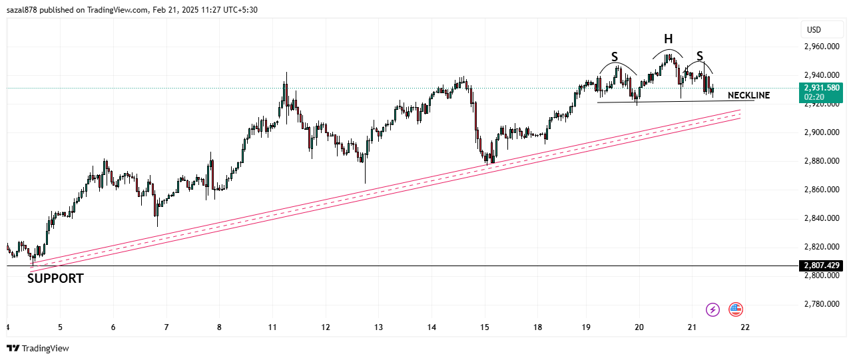
Task: Click the 2,960.000 price axis label
Action: tap(822, 47)
